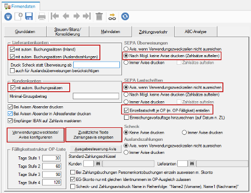This screenshot has width=251, height=193.
Task: Click Tage Stufe 2 field with 60
Action: click(52, 166)
